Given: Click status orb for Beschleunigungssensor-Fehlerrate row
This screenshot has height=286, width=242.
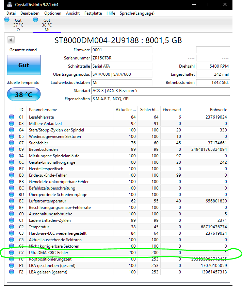Looking at the screenshot, I should click(12, 208).
